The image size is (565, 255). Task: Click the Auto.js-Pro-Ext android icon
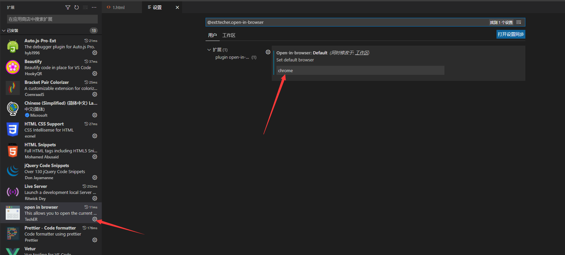click(x=13, y=46)
